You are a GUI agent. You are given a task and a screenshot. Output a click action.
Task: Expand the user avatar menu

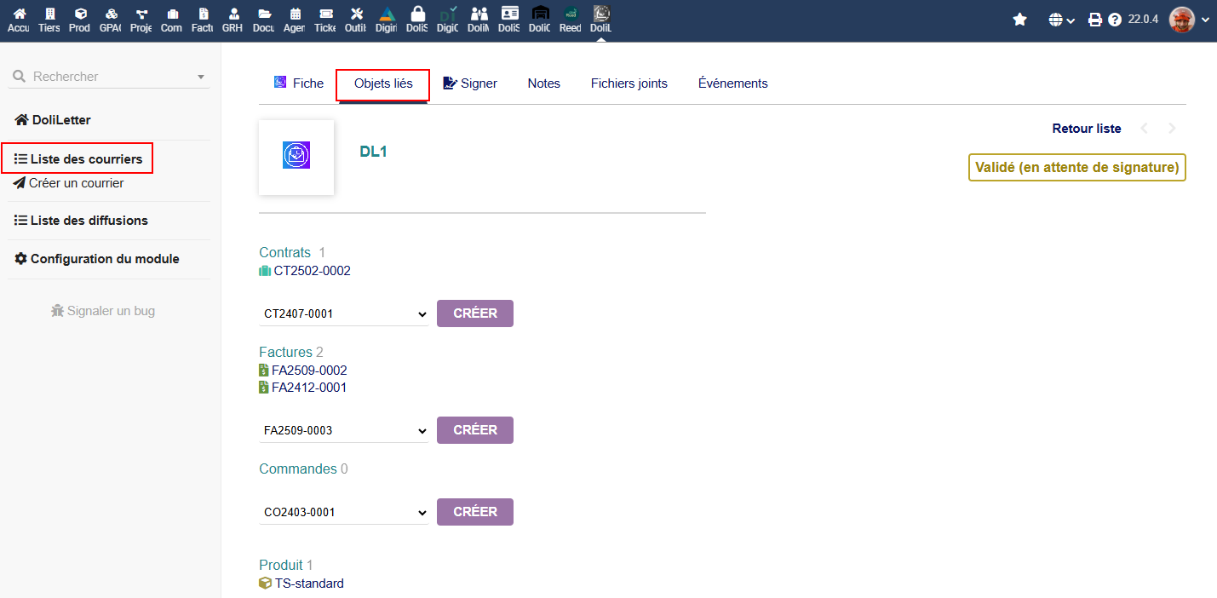pyautogui.click(x=1189, y=20)
